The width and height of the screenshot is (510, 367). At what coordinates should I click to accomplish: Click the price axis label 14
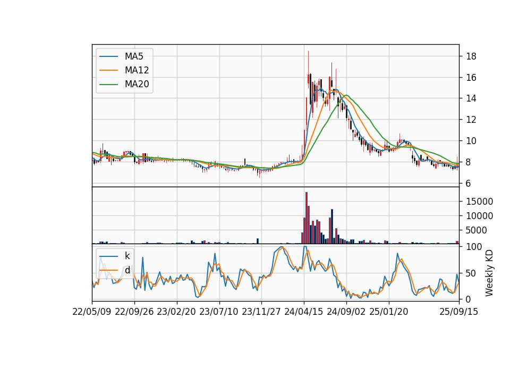tap(471, 98)
